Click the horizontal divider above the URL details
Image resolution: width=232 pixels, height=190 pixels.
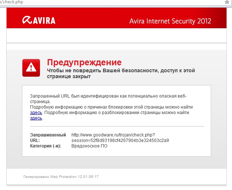point(117,126)
